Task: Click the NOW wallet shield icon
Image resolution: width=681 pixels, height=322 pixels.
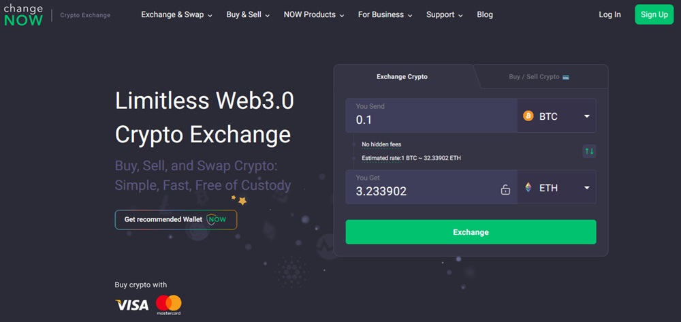Action: click(217, 219)
